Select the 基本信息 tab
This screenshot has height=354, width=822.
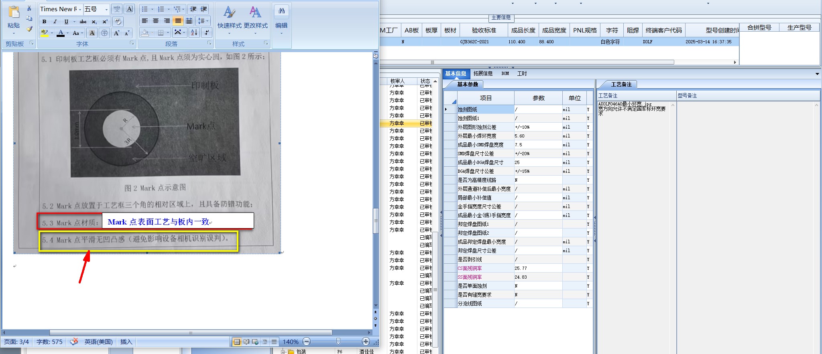[x=456, y=73]
